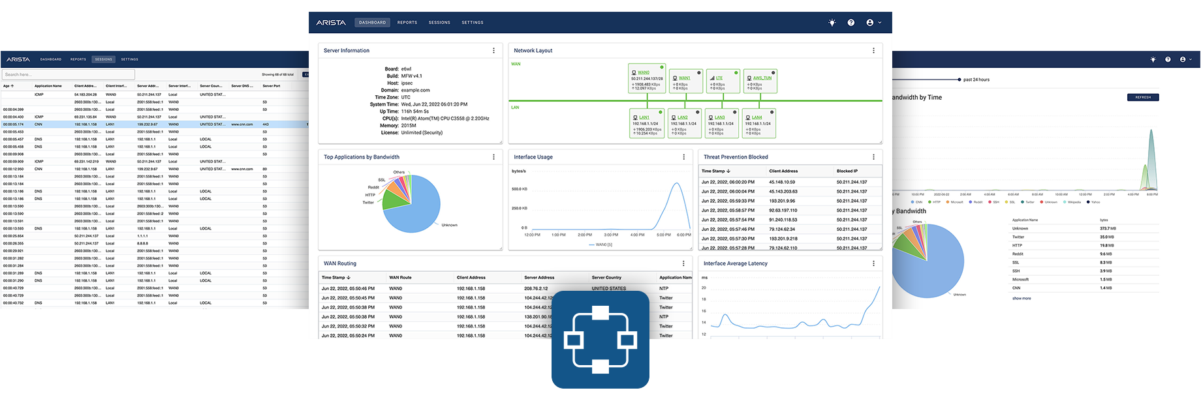Open account menu in the Reports window
The height and width of the screenshot is (401, 1201).
[1185, 59]
